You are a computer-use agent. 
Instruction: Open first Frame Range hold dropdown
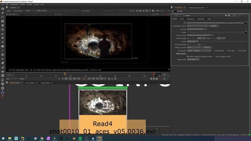[201, 38]
